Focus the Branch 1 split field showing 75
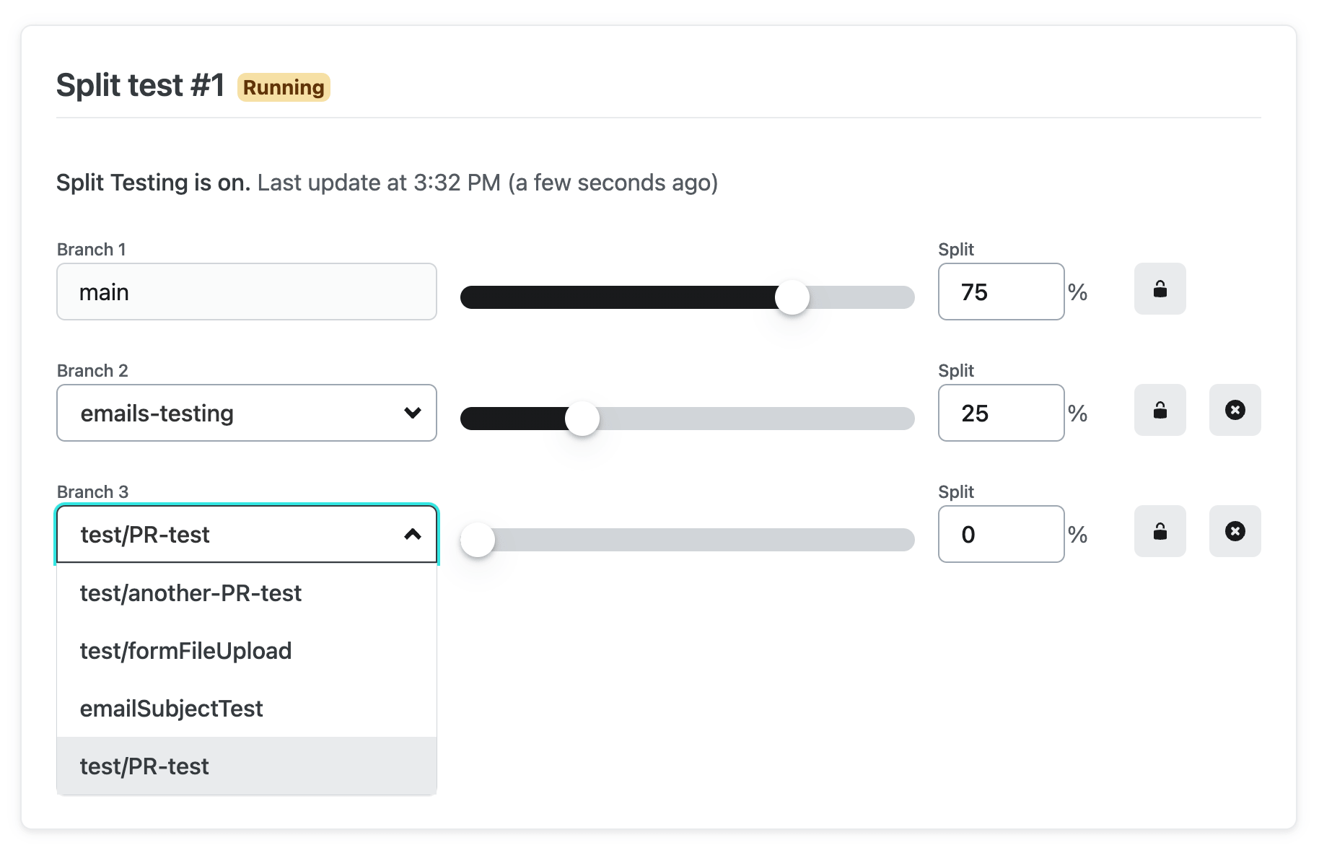Viewport: 1319px width, 853px height. point(1000,292)
